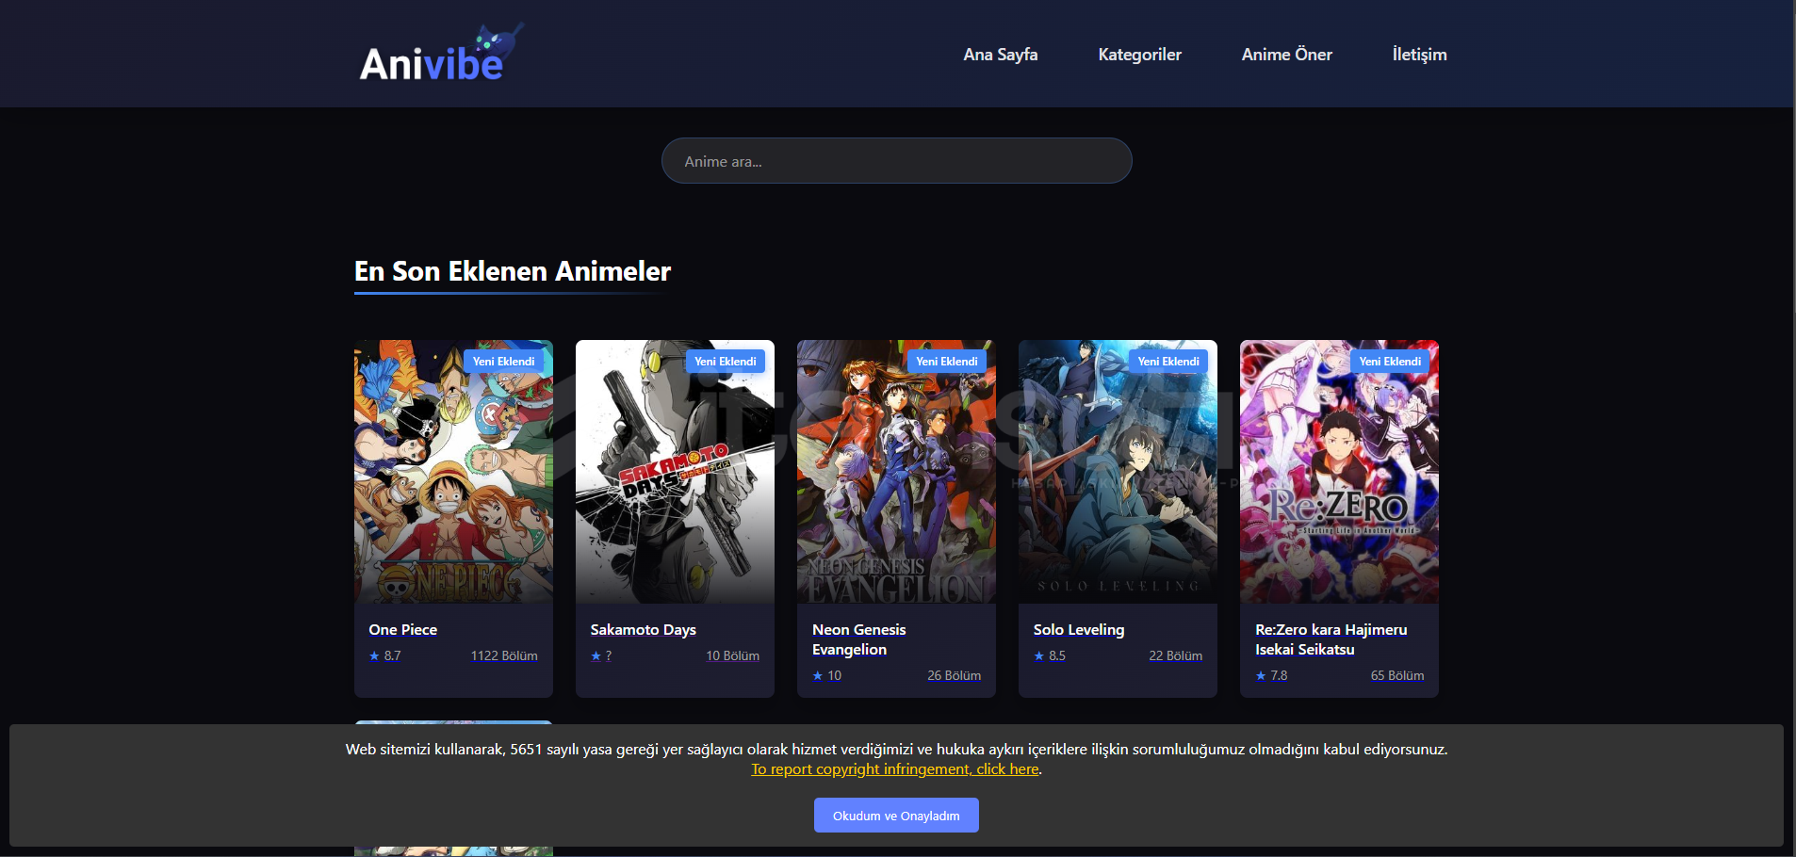Click the '?' star rating of Sakamoto Days
This screenshot has height=857, width=1796.
pos(601,656)
